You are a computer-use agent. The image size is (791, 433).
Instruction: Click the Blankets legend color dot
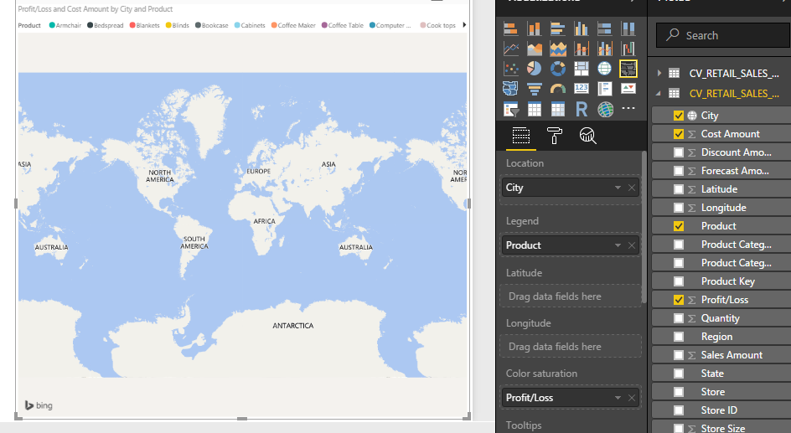coord(132,25)
